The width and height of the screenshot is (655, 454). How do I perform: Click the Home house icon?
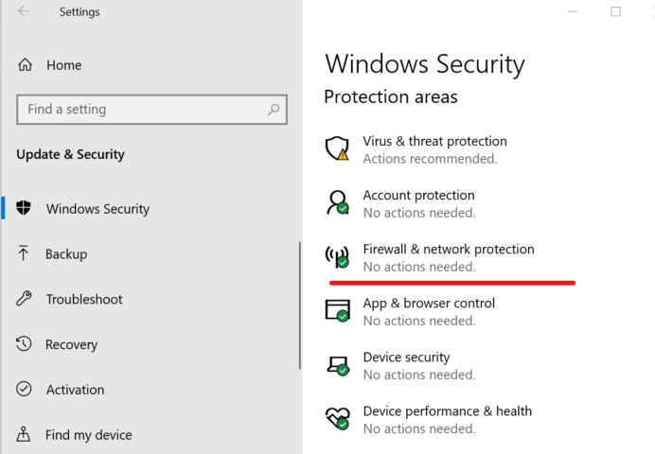click(25, 64)
